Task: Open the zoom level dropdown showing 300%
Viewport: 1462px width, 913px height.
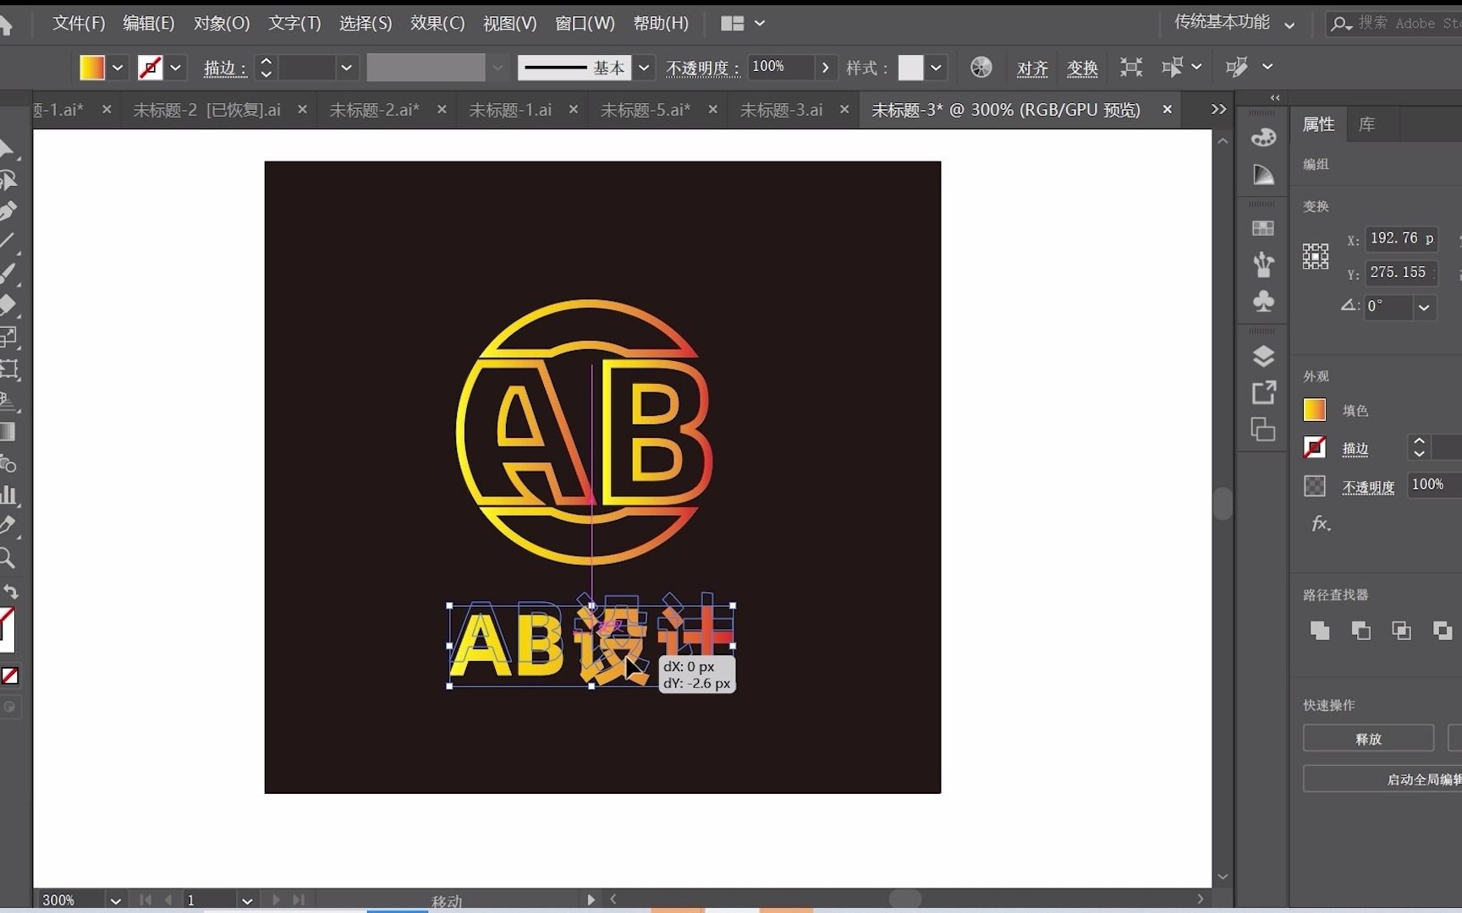Action: (115, 899)
